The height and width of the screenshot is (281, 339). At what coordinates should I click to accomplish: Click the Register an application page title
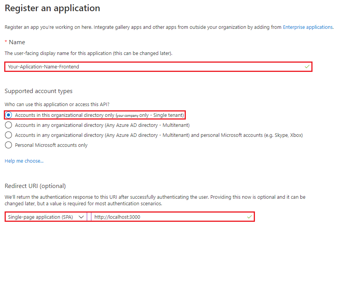(x=52, y=8)
